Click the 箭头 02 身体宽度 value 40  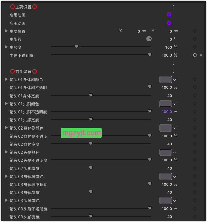(x=169, y=144)
